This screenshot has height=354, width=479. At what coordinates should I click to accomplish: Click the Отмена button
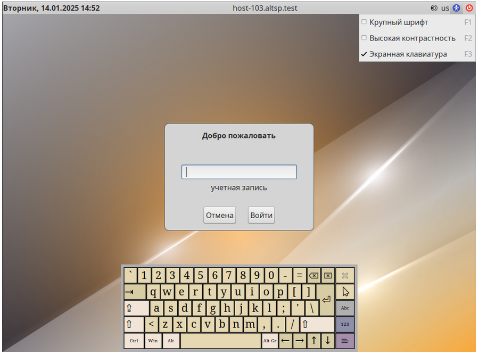point(220,215)
